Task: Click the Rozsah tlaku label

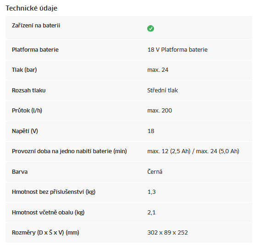Action: [29, 90]
